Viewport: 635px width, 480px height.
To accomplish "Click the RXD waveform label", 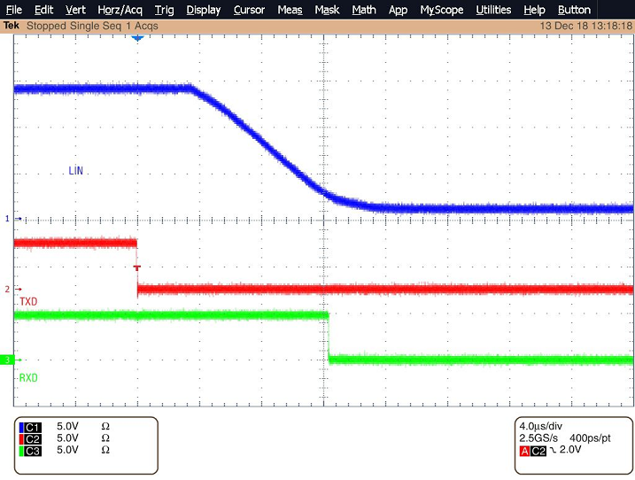I will pos(28,377).
